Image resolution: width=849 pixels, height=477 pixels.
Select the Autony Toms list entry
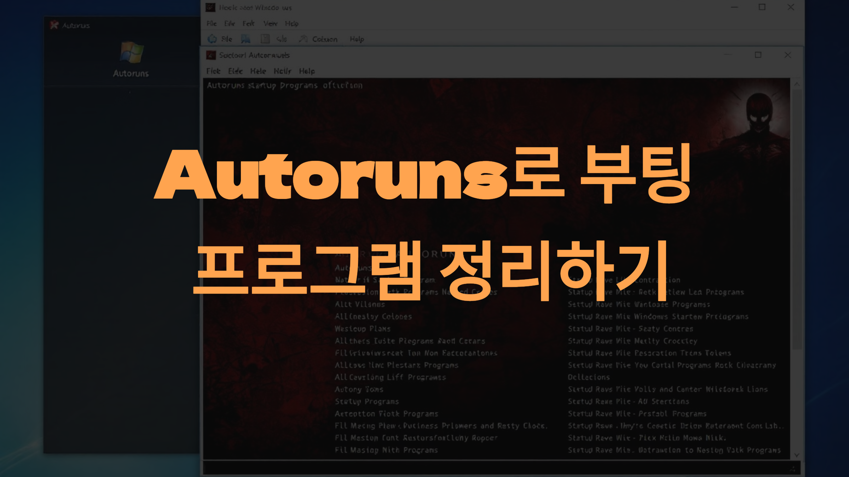[x=359, y=389]
